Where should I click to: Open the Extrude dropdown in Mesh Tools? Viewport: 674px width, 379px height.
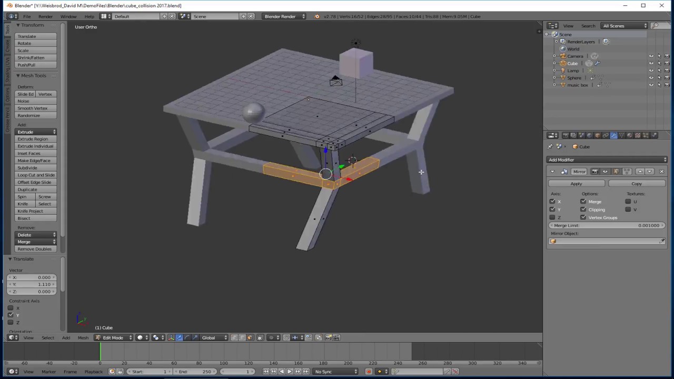pyautogui.click(x=36, y=132)
